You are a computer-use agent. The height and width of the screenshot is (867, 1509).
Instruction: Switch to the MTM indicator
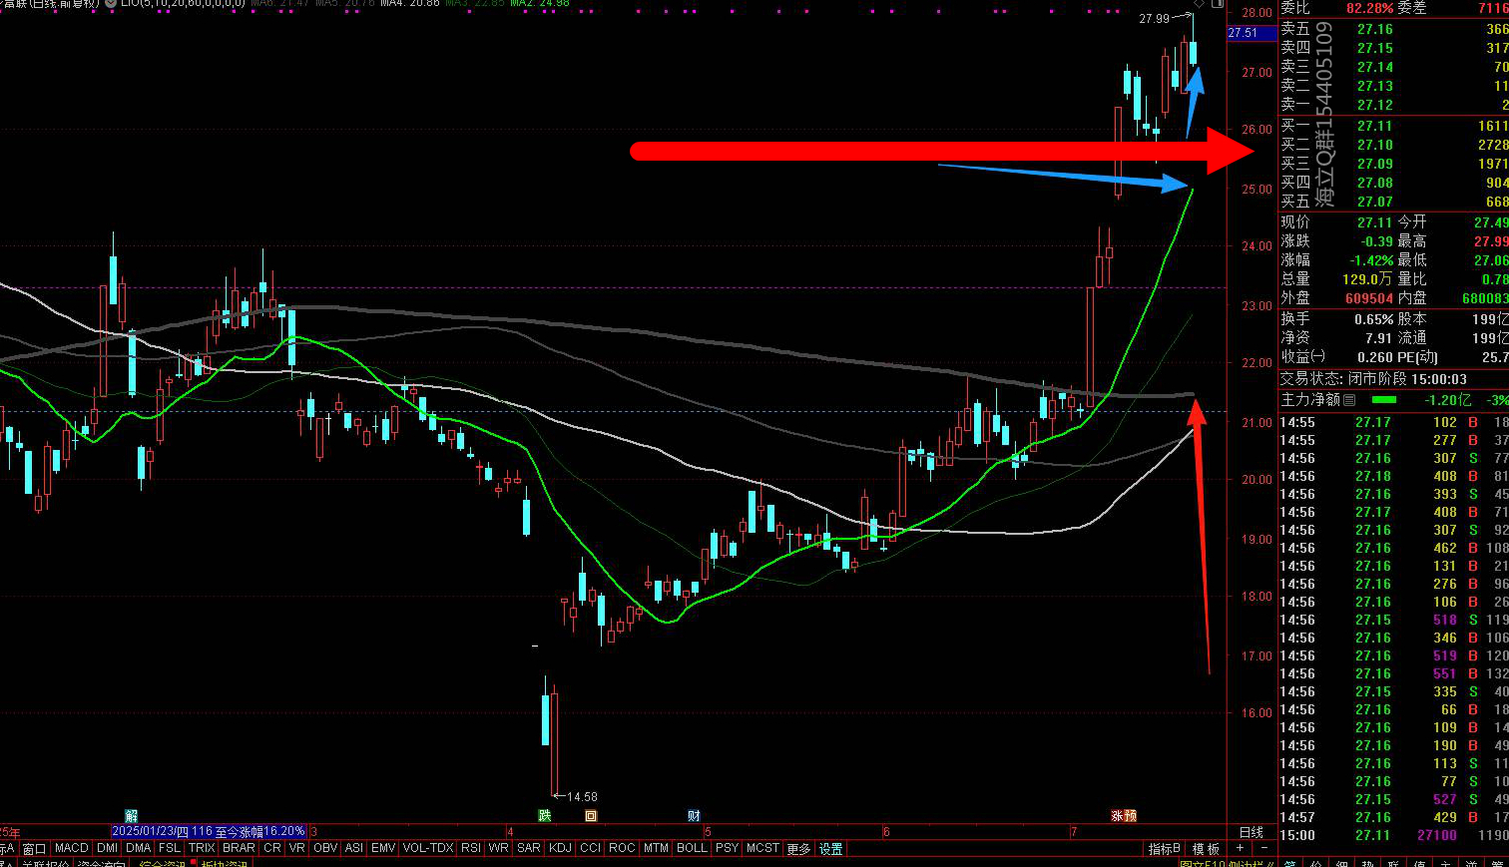tap(656, 848)
